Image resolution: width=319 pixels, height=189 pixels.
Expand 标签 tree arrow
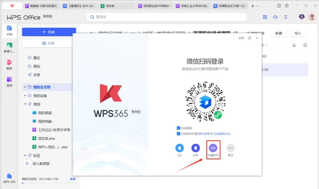25,155
